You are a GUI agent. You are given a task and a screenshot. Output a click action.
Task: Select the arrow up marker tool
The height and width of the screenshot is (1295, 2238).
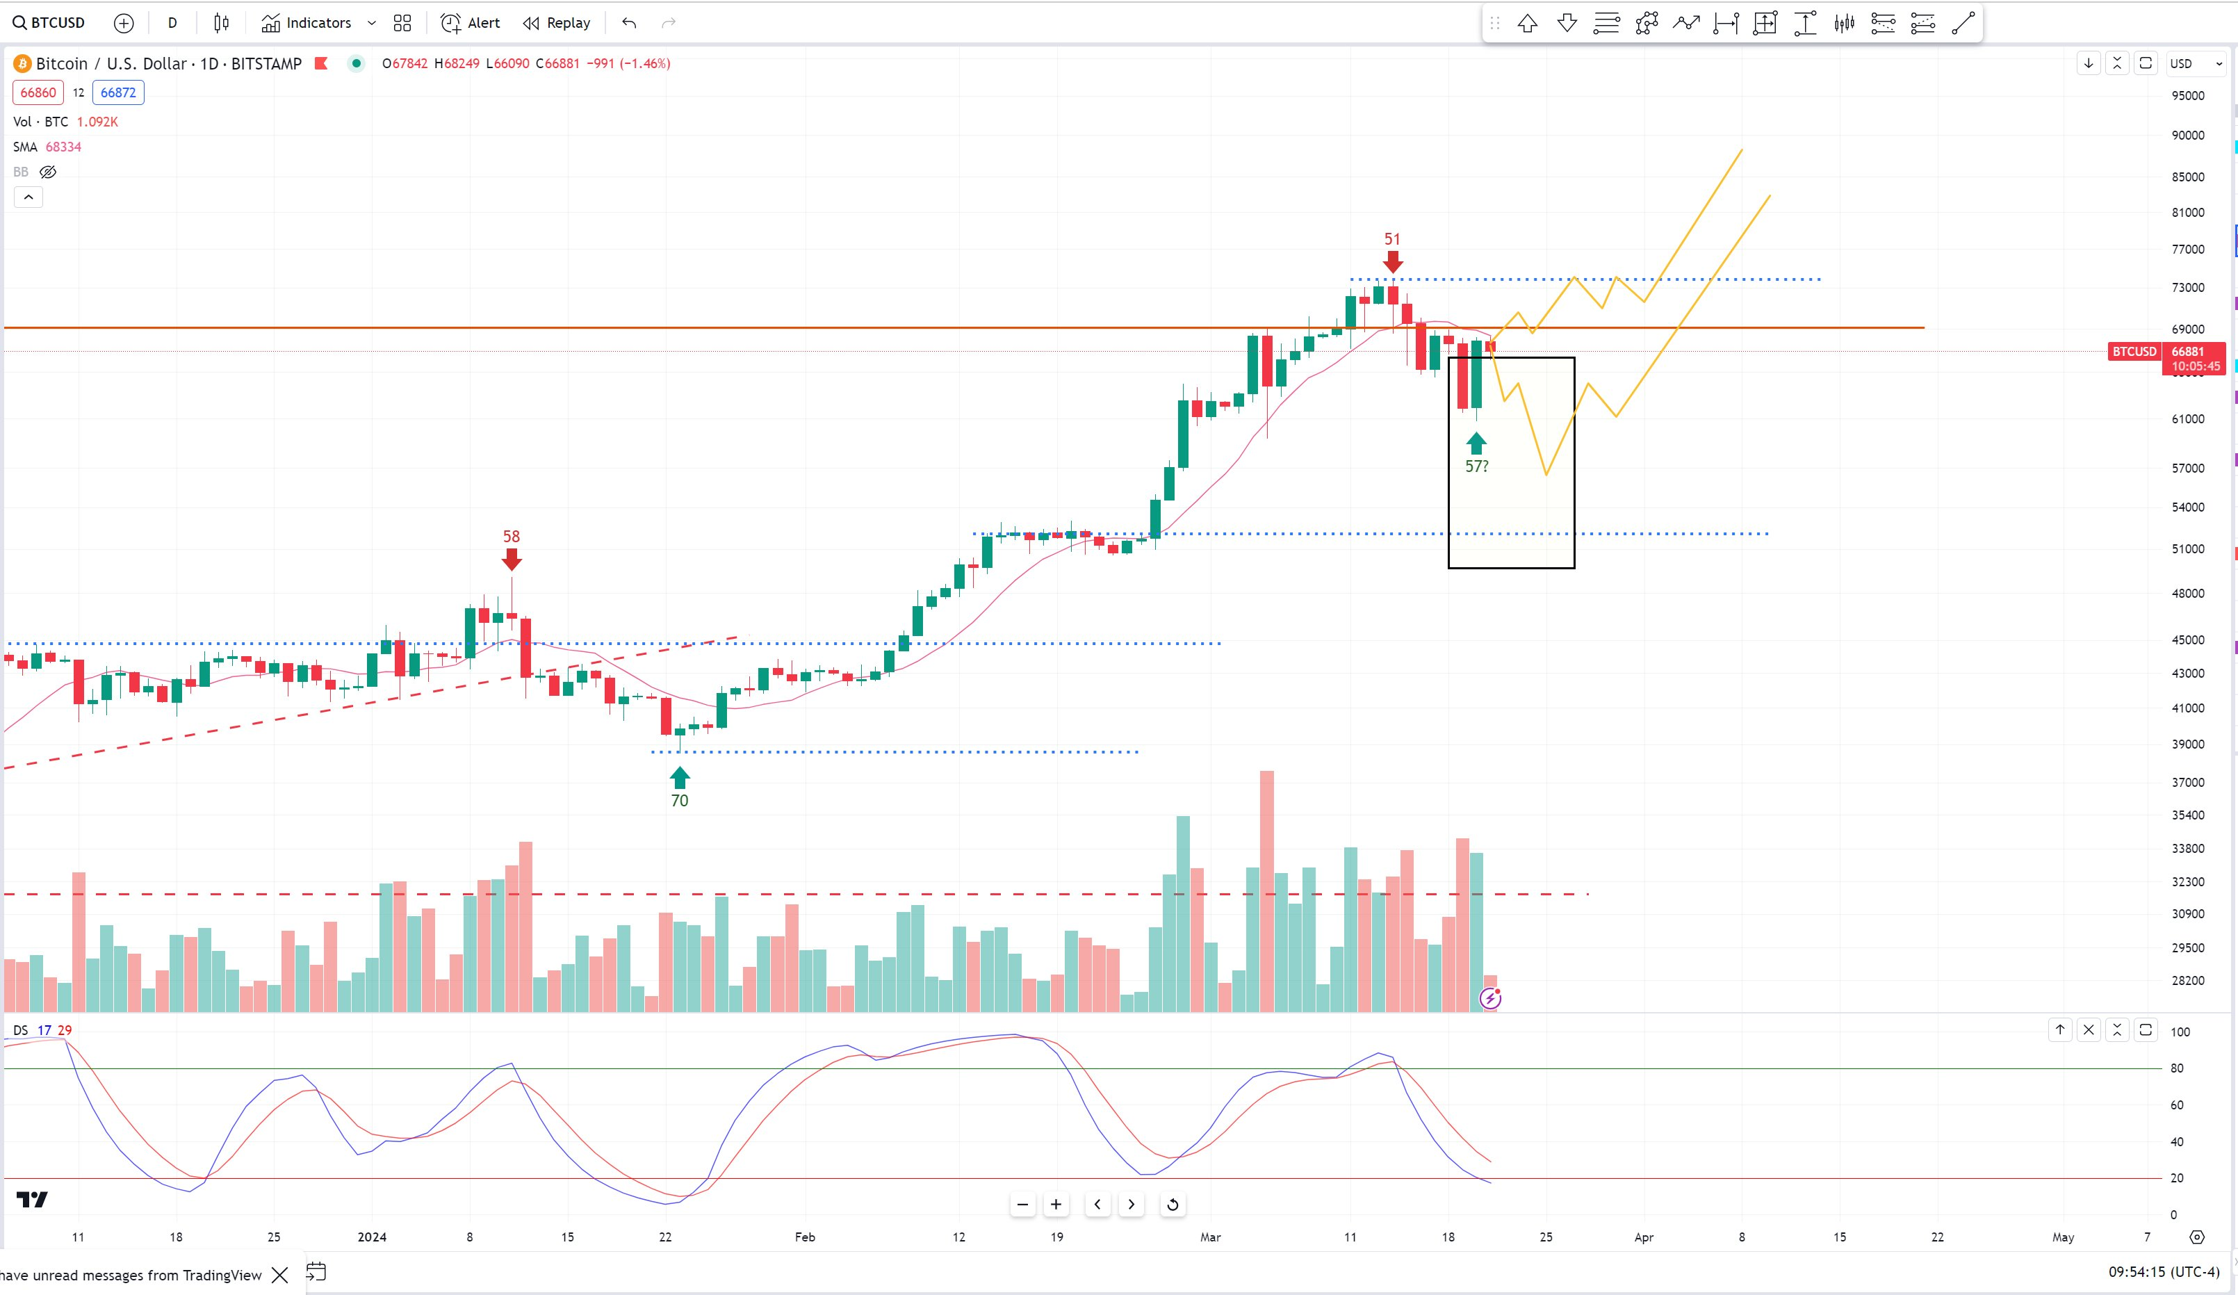tap(1528, 23)
